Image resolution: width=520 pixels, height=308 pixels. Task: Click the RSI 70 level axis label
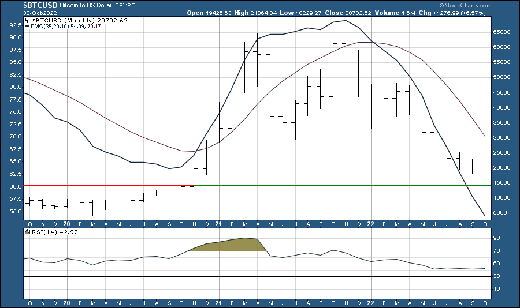pos(497,251)
